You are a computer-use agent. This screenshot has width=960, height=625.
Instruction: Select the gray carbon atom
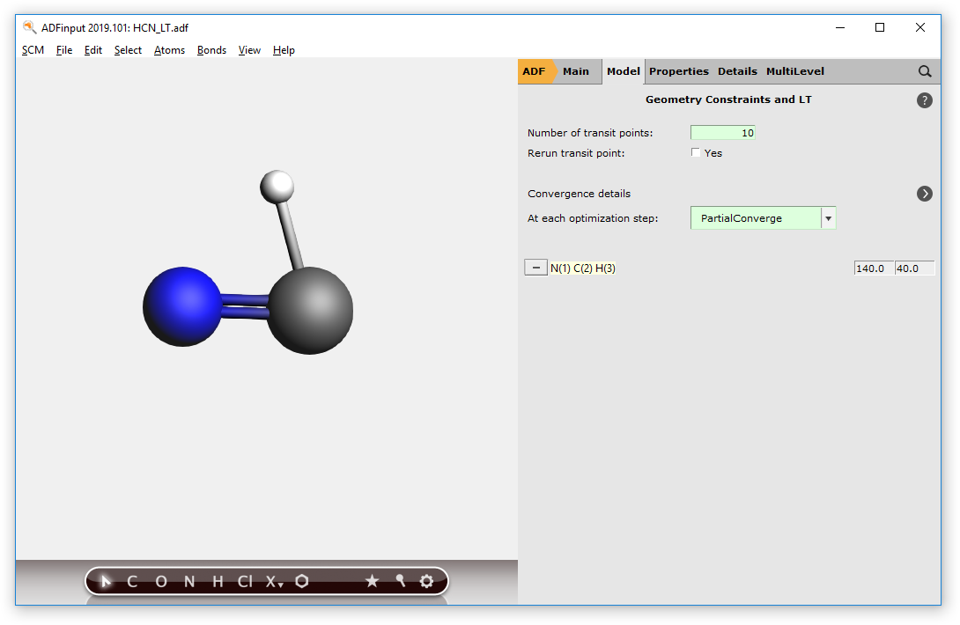310,311
